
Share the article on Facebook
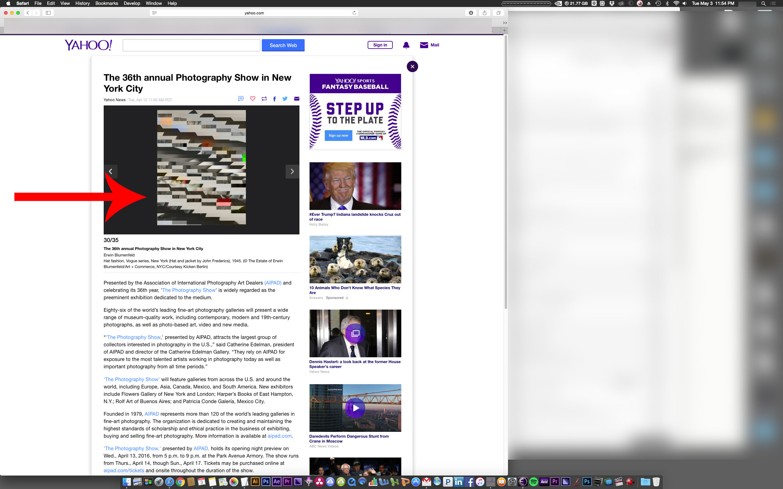[x=274, y=99]
